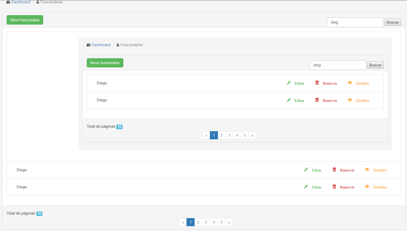Click the '15' badge beside nested Total de páginas

pos(120,127)
